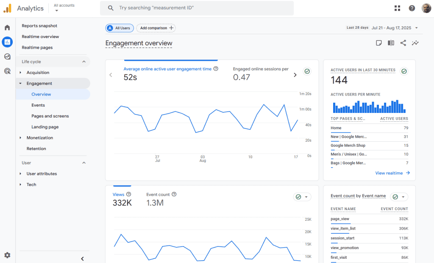Click the Help question mark icon
The width and height of the screenshot is (434, 263).
pyautogui.click(x=412, y=8)
